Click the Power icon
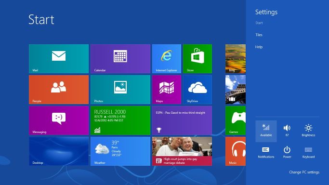The image size is (329, 185). pyautogui.click(x=287, y=153)
